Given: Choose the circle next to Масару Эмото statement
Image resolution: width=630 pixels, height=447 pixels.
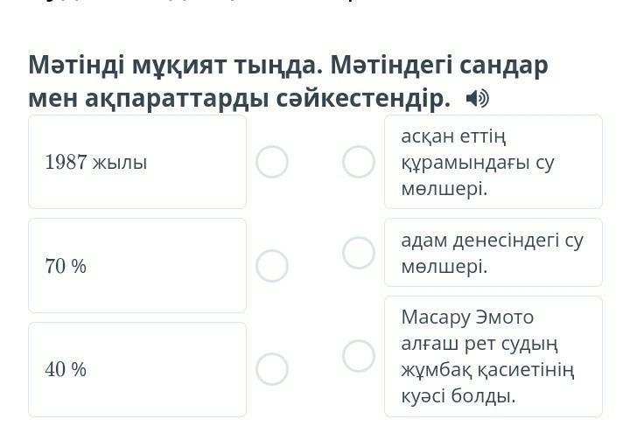Looking at the screenshot, I should click(358, 356).
